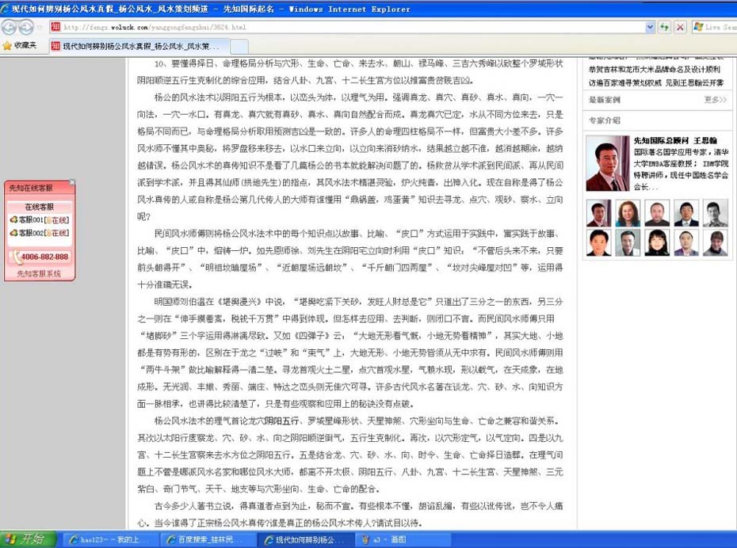Screen dimensions: 737x548
Task: Click the 在线客服 header in widget
Action: 40,207
